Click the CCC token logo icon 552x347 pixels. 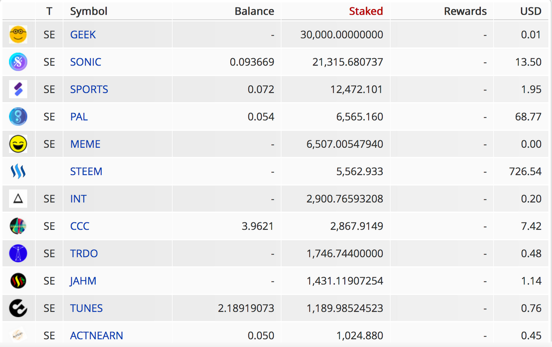[18, 226]
